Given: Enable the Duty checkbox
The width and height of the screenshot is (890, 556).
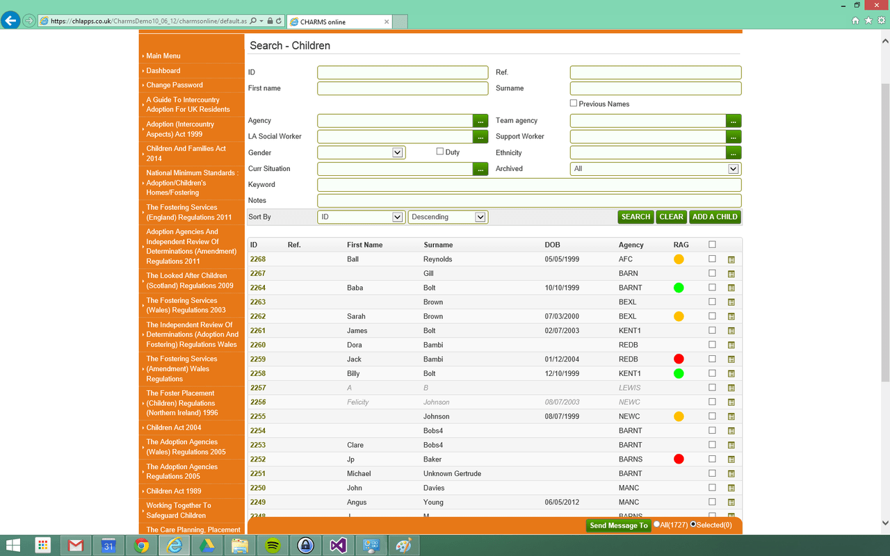Looking at the screenshot, I should tap(440, 152).
